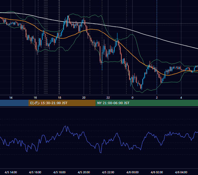This screenshot has height=175, width=198.
Task: Click the 4/6 02:00 date label
Action: (157, 172)
